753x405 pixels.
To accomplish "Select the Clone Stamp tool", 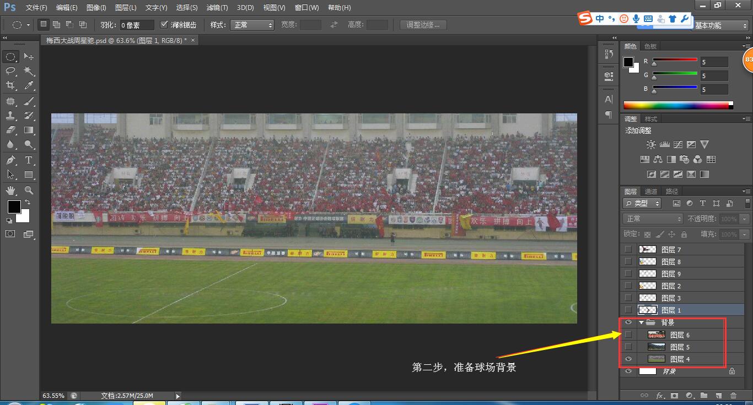I will tap(10, 116).
